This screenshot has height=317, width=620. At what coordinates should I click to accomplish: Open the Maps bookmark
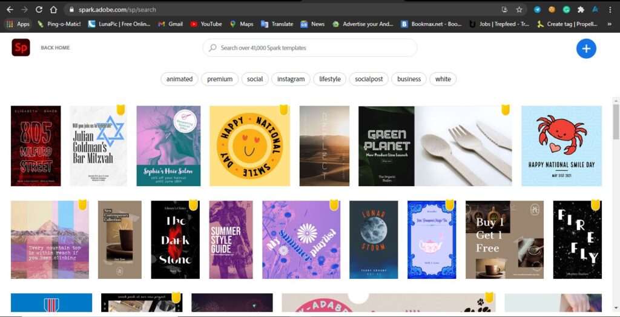[x=242, y=24]
